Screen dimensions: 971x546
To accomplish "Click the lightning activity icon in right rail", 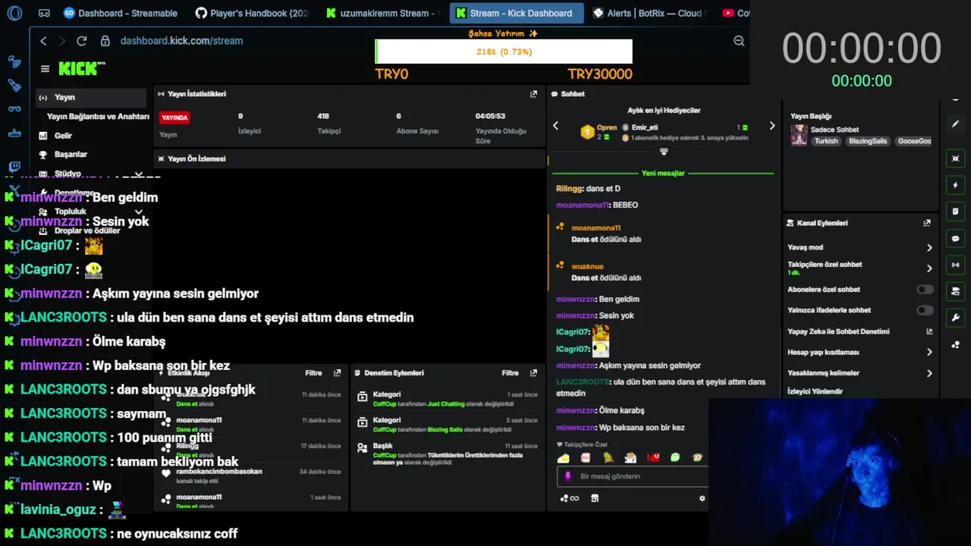I will pos(956,185).
